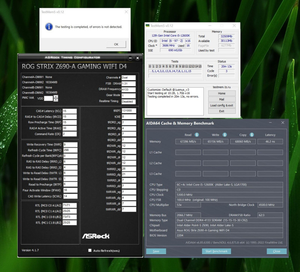
Task: Click the Refresh Cycle Time (tRFC) field
Action: coord(70,150)
